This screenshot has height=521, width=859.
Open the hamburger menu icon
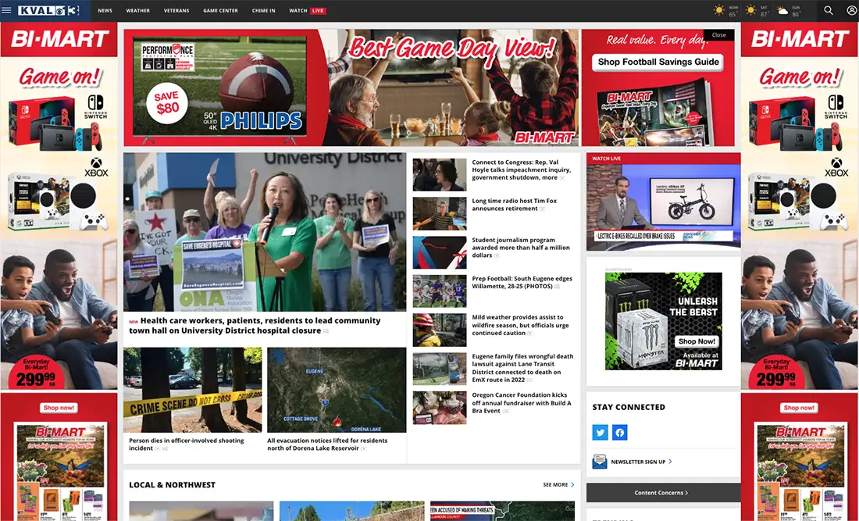coord(6,10)
